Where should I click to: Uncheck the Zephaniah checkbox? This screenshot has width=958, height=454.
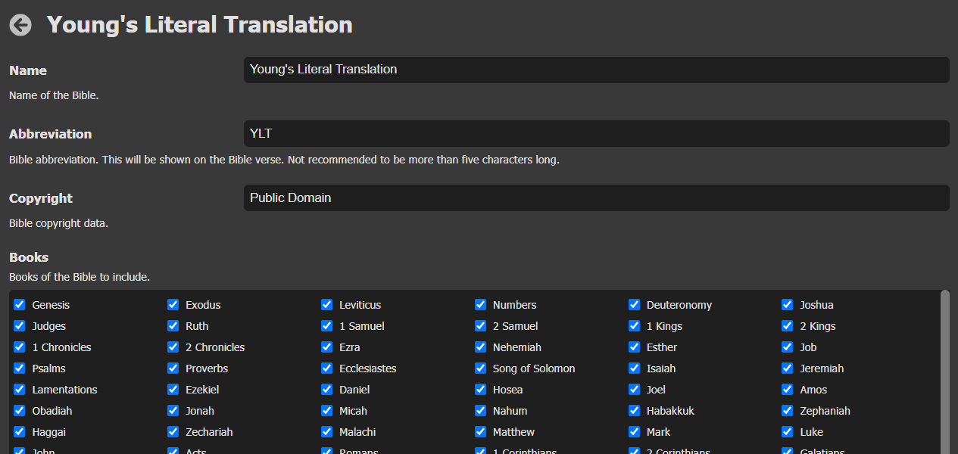788,411
